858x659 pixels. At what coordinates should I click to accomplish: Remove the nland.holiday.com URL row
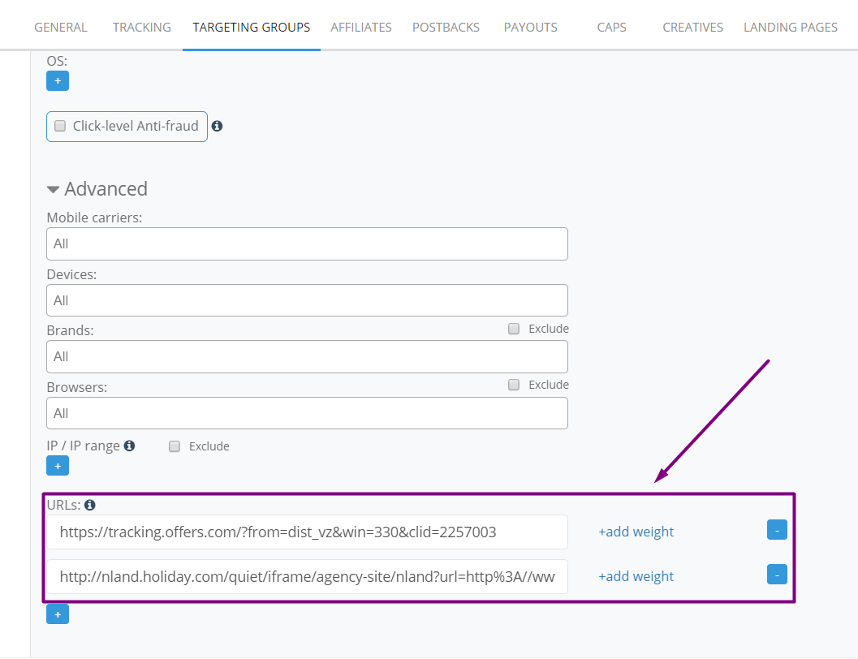click(x=777, y=575)
